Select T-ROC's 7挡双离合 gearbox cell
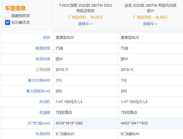 click(85, 113)
